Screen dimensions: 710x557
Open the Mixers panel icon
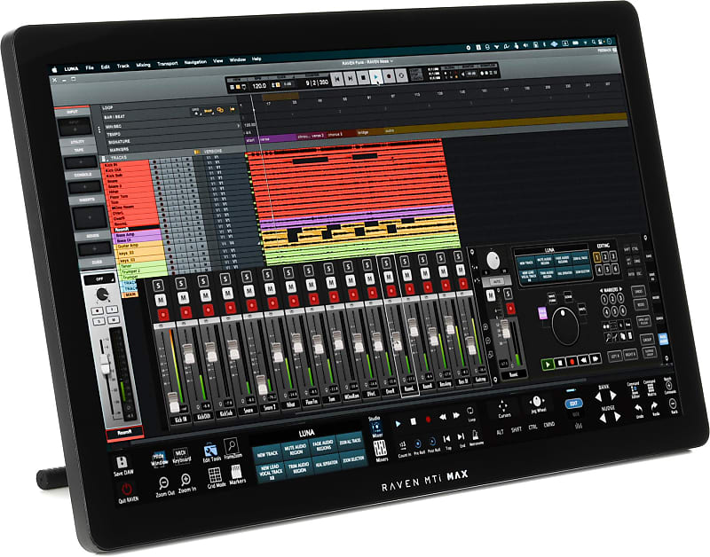[380, 448]
